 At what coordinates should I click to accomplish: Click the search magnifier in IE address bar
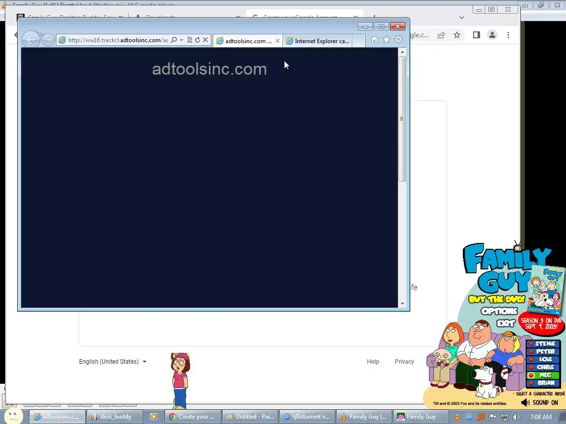tap(174, 40)
